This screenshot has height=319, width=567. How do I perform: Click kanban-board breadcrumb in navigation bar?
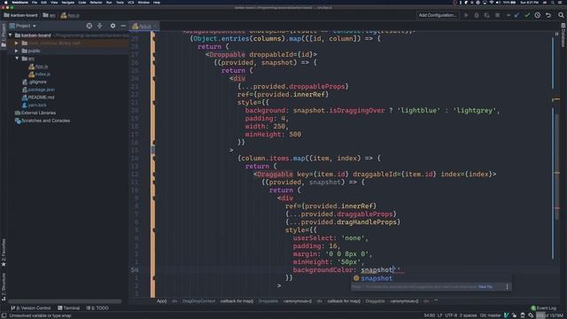20,15
